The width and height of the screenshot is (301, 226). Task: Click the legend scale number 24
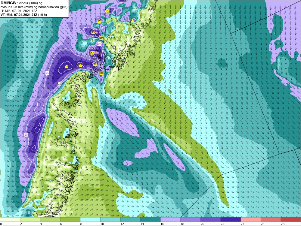click(242, 224)
